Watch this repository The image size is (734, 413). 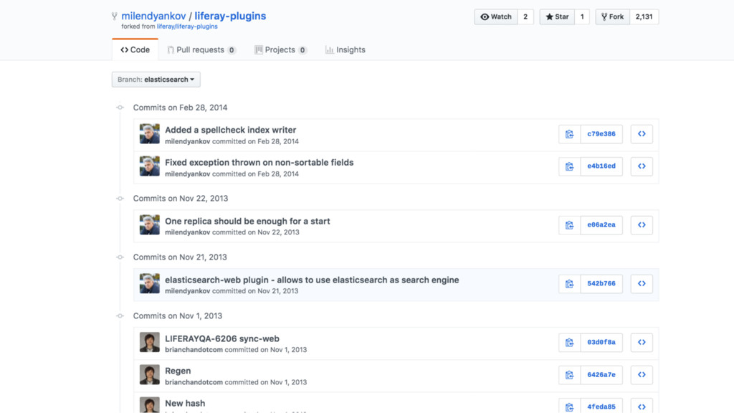pos(496,17)
